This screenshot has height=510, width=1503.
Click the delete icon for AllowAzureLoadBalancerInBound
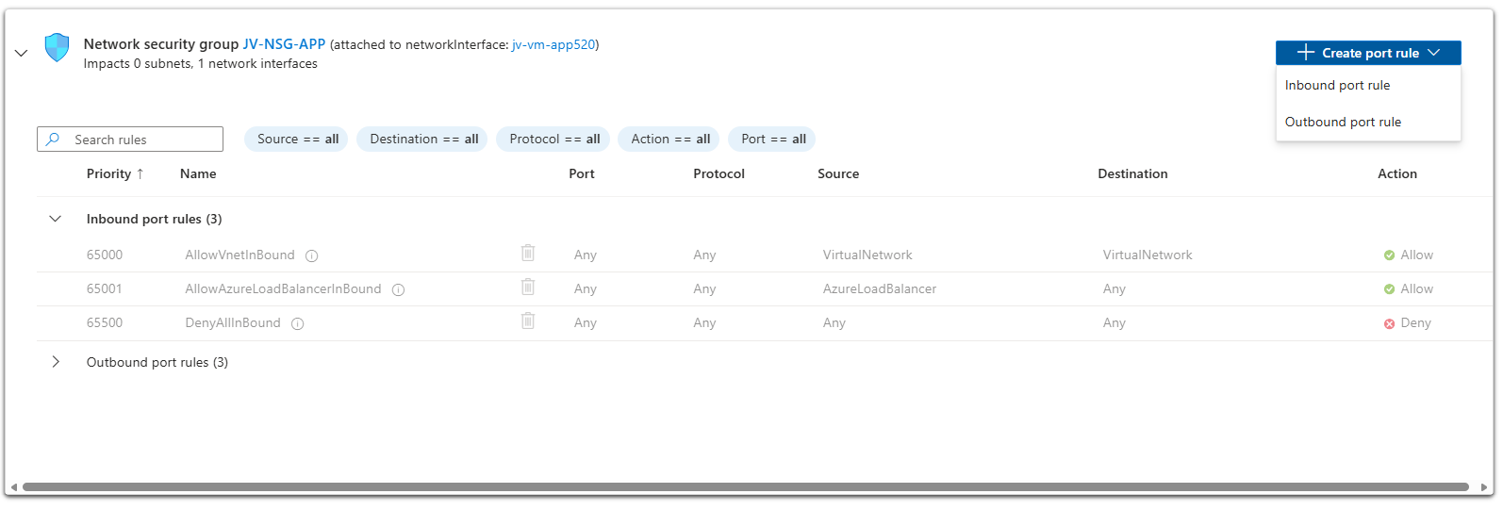[528, 287]
